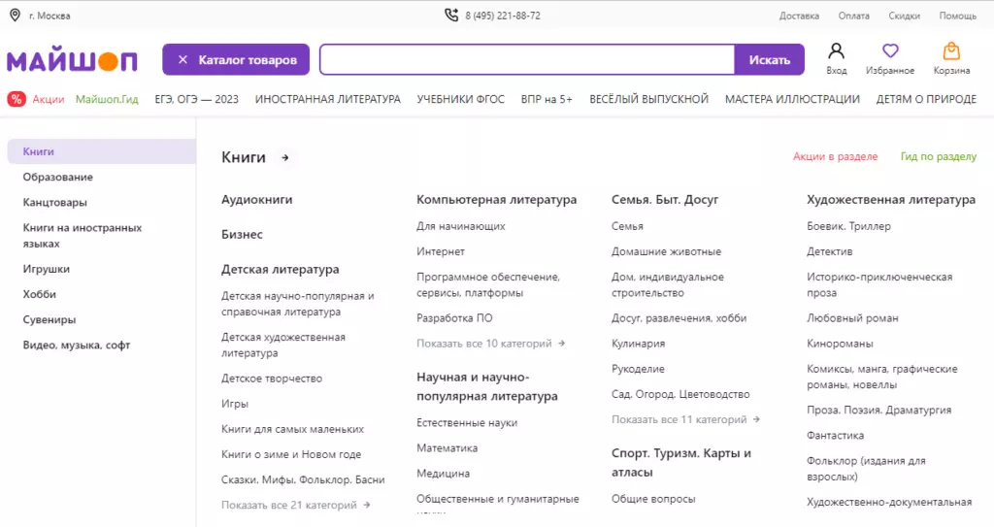Click the arrow next to Книги heading
The image size is (994, 527).
click(x=285, y=158)
